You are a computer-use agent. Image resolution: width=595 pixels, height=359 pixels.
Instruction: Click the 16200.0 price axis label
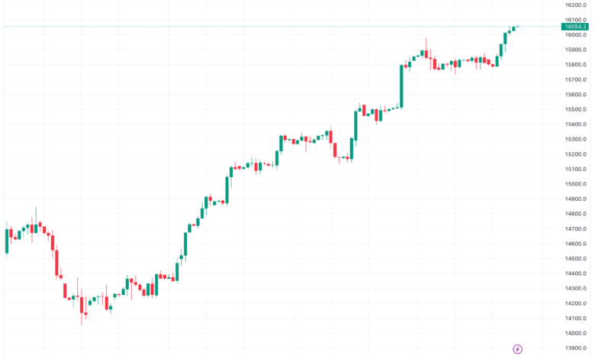tap(576, 5)
